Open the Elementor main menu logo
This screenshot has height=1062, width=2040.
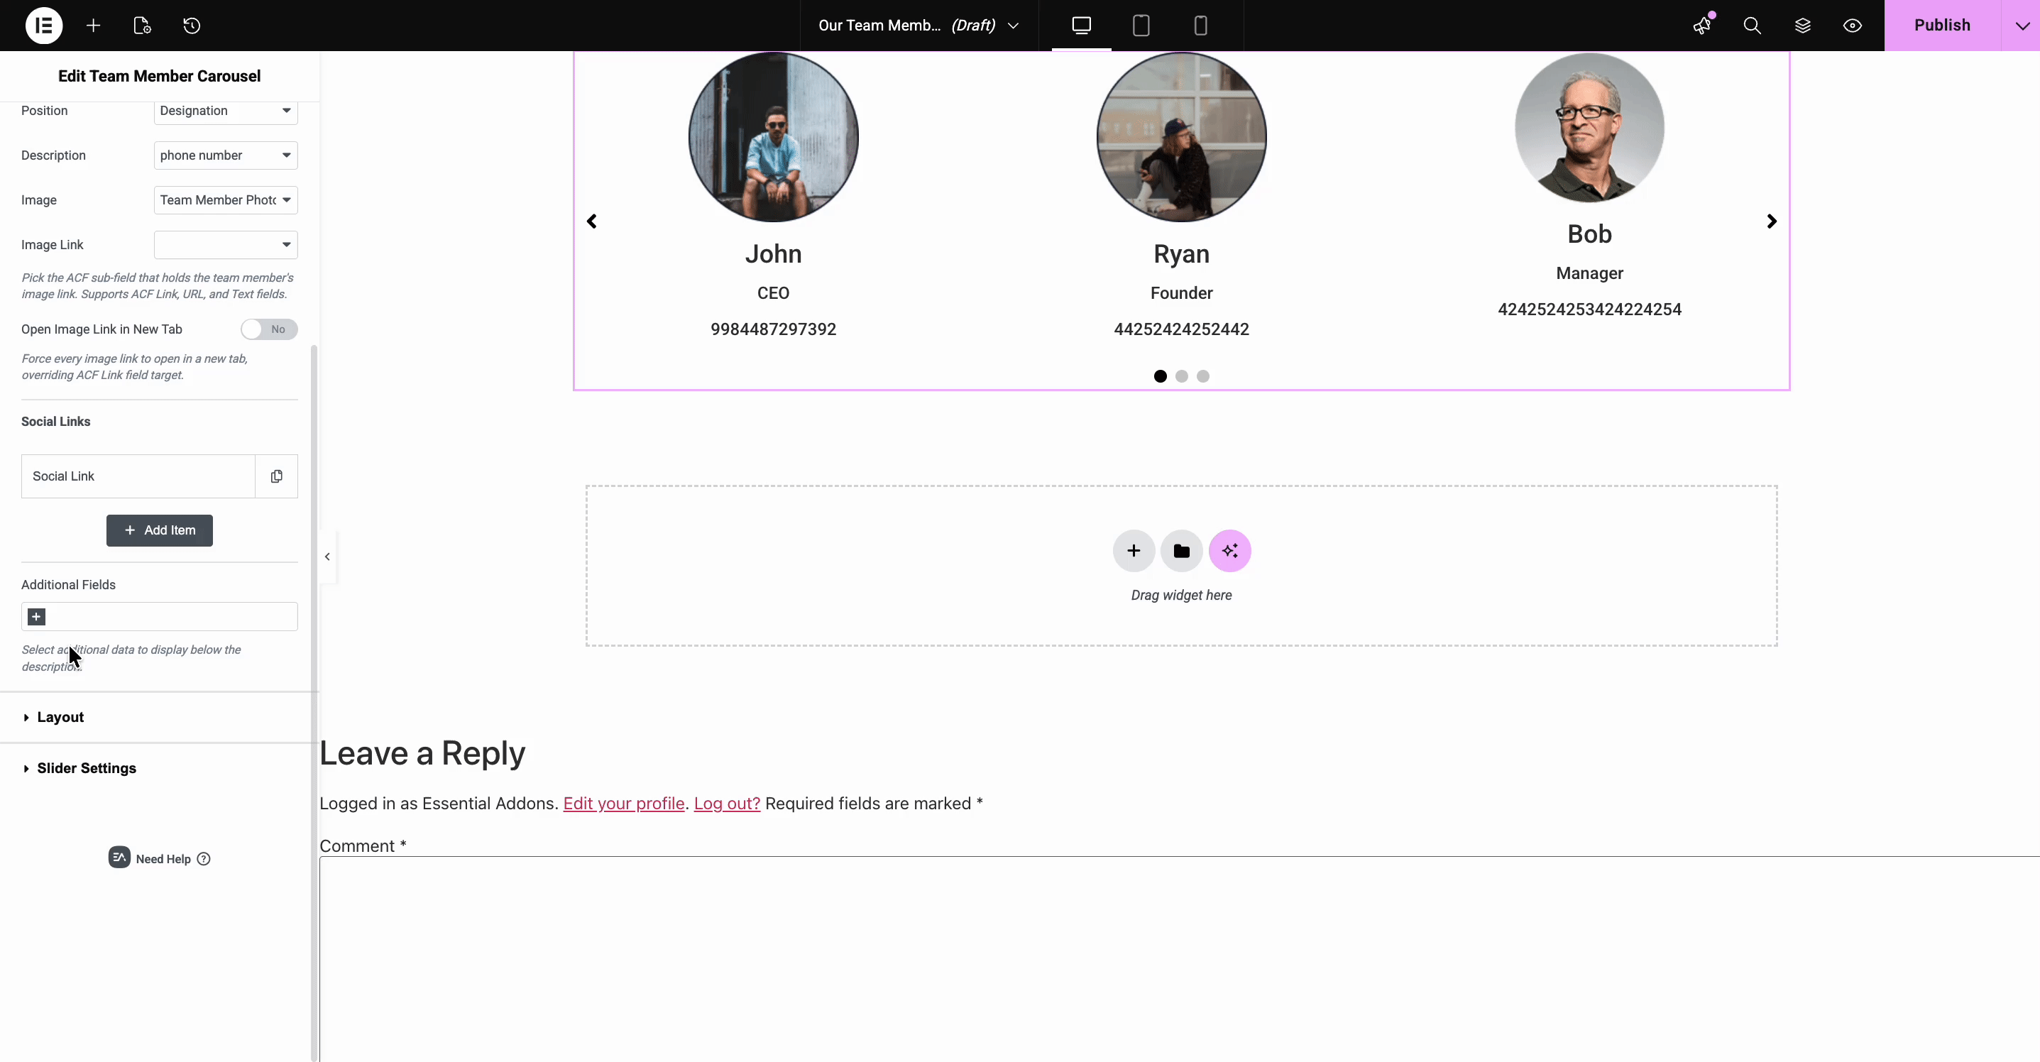(x=43, y=26)
